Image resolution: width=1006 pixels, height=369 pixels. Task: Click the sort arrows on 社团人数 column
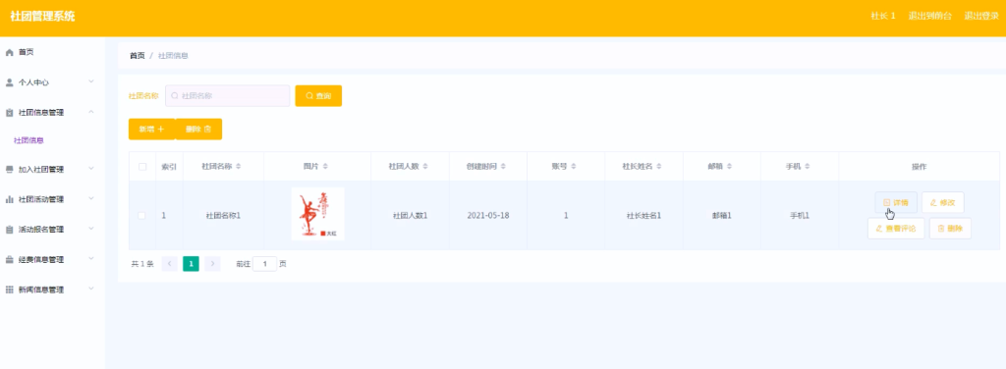[x=426, y=167]
